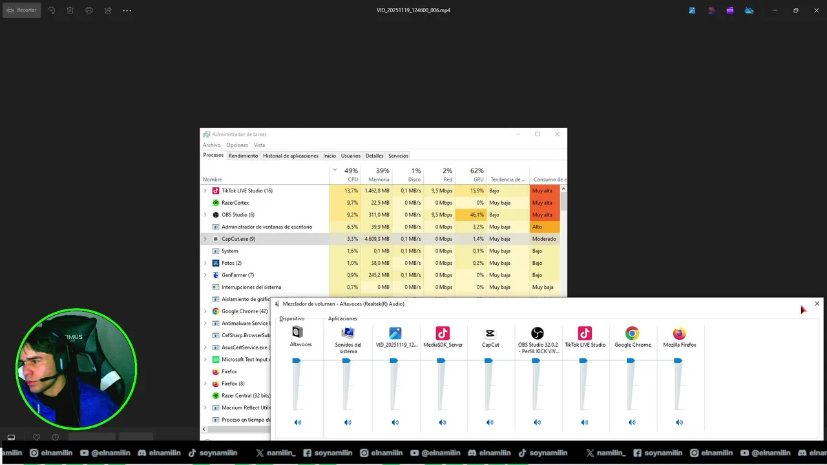Click the purple Clipchamp icon at top right
The image size is (827, 465).
730,10
